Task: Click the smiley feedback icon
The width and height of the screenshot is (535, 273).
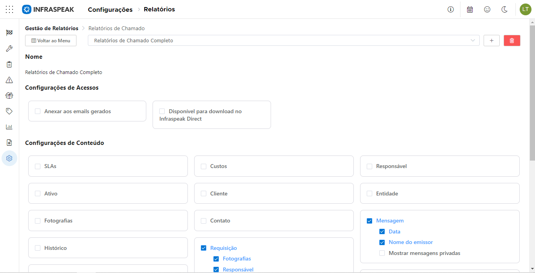Action: (487, 9)
